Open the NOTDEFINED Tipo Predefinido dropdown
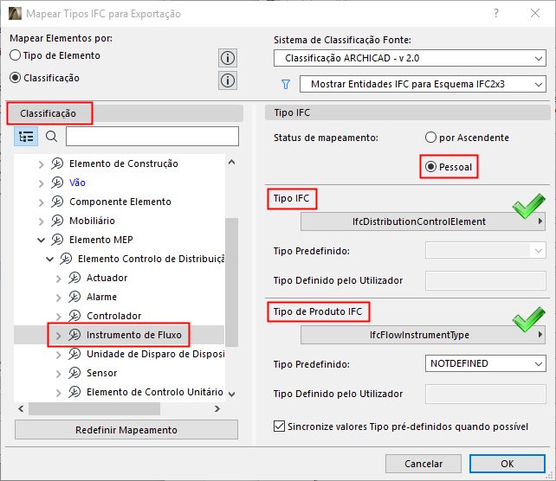The height and width of the screenshot is (481, 556). [x=486, y=363]
